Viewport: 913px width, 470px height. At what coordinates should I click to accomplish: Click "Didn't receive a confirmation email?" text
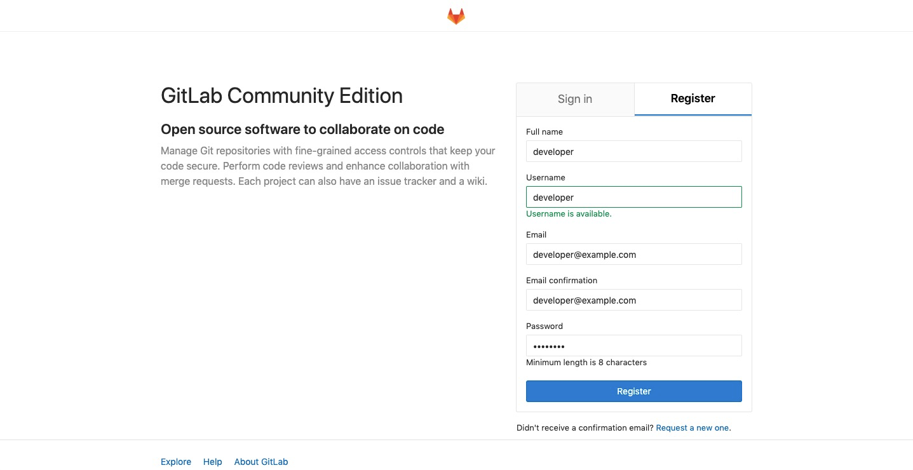click(x=585, y=428)
